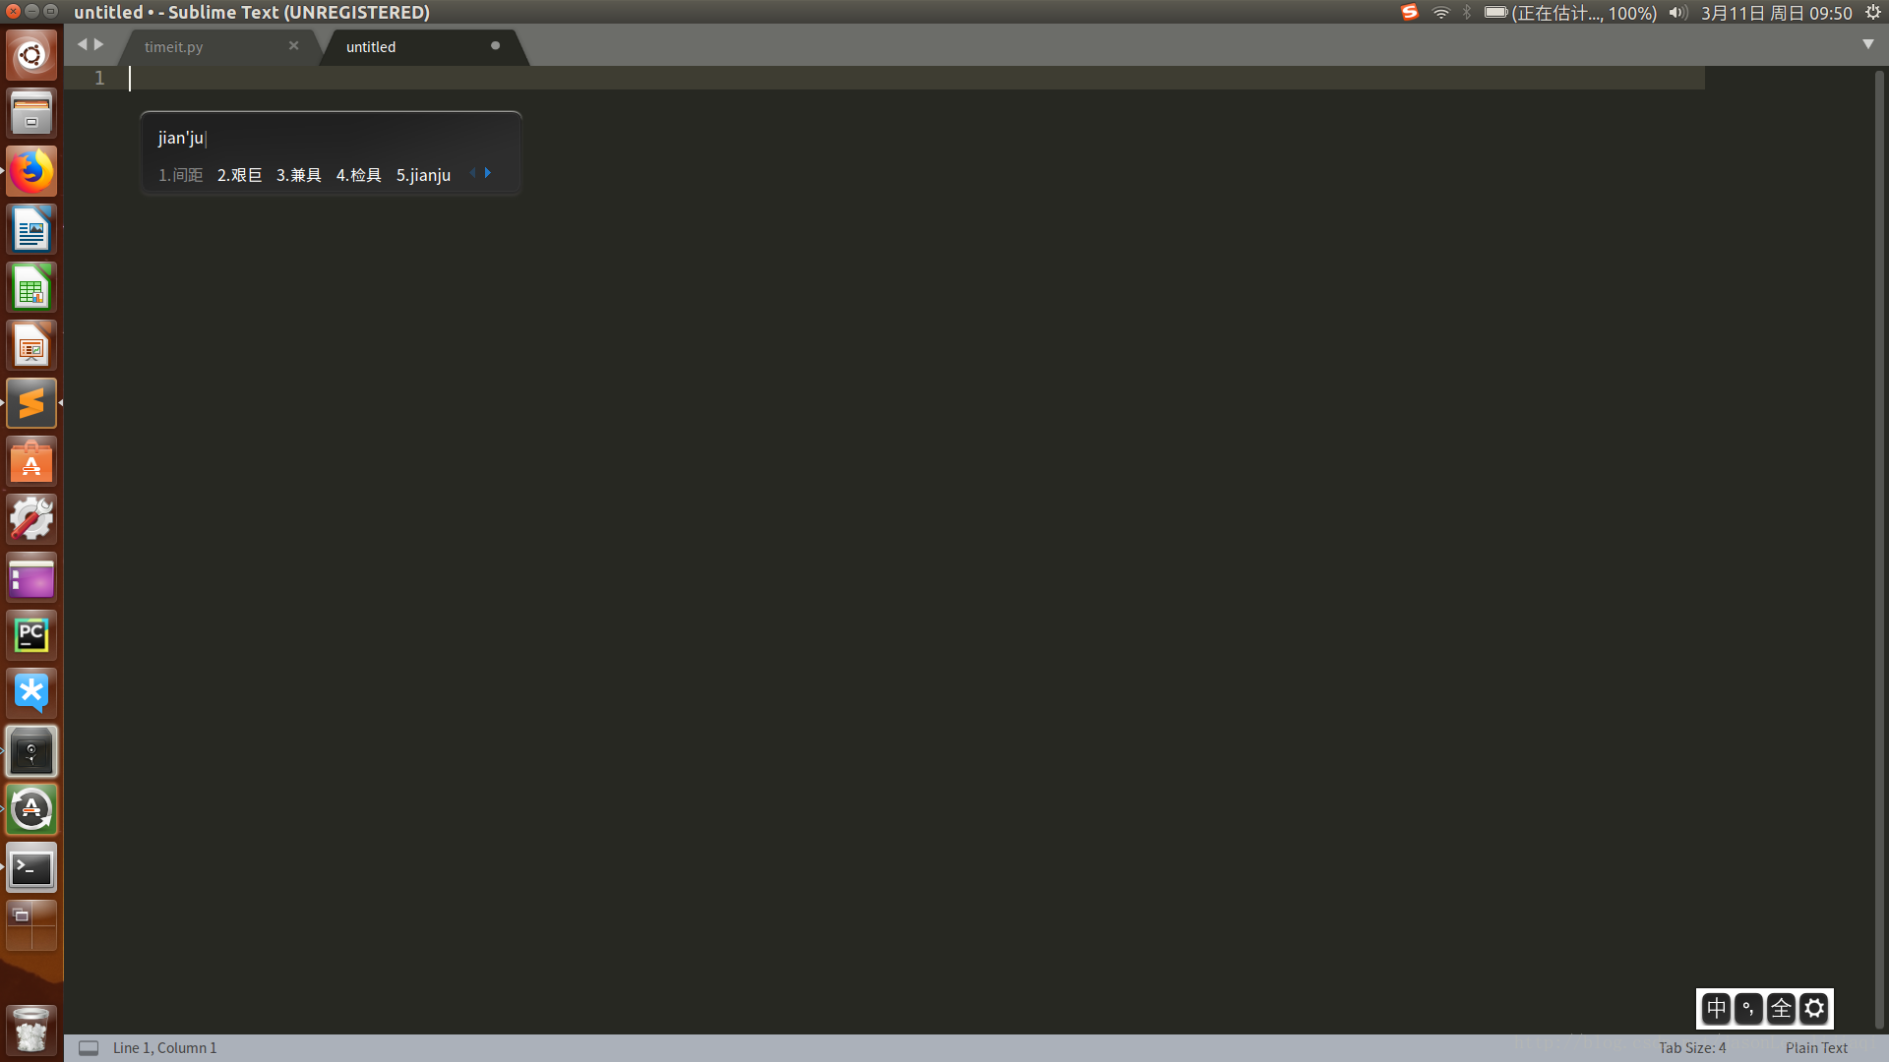Click the system settings wrench icon

(x=31, y=518)
